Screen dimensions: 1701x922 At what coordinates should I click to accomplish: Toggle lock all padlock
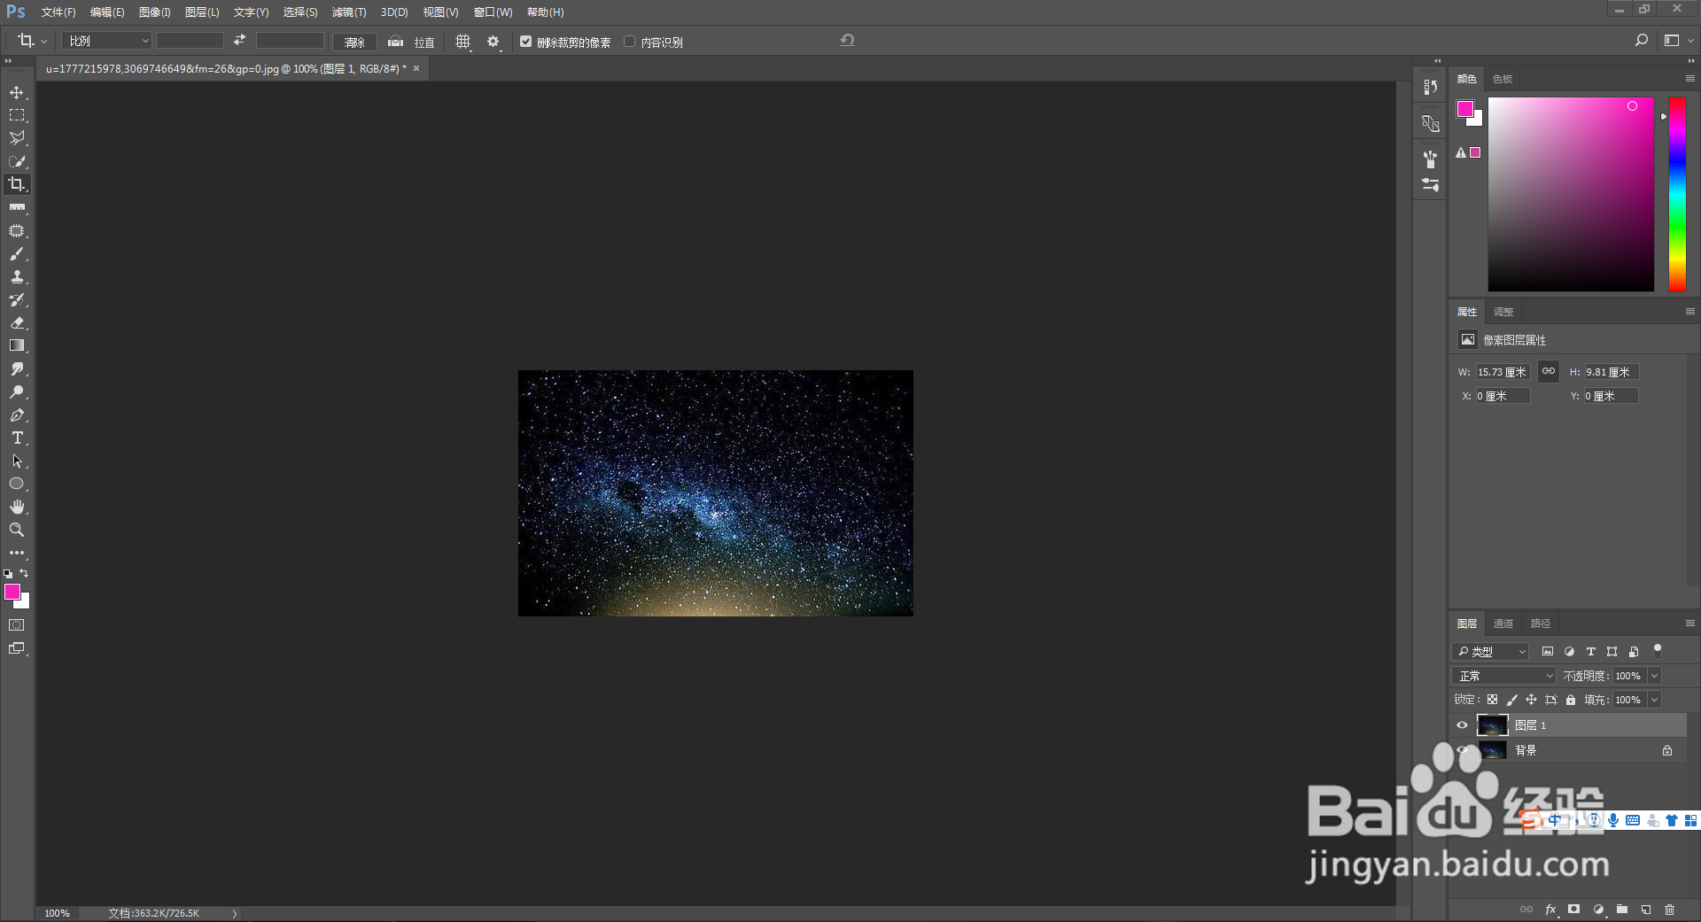(1571, 700)
